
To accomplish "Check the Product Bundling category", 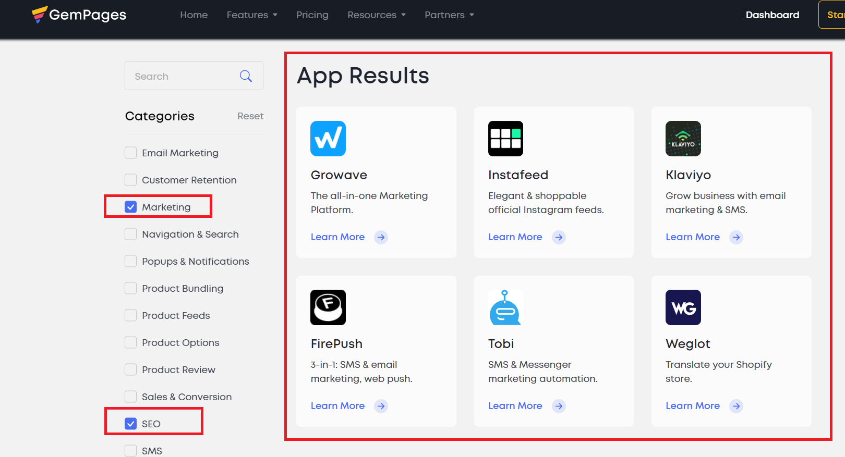I will (x=131, y=288).
